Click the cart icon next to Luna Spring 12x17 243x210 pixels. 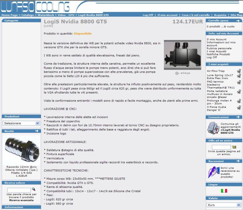[239, 75]
